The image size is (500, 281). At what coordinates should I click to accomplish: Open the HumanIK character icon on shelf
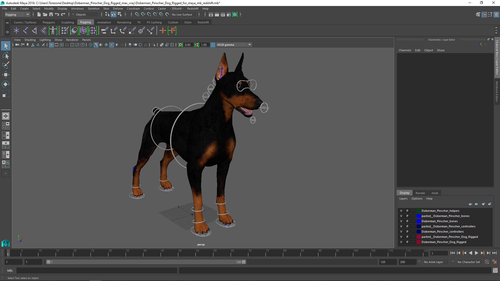[53, 31]
